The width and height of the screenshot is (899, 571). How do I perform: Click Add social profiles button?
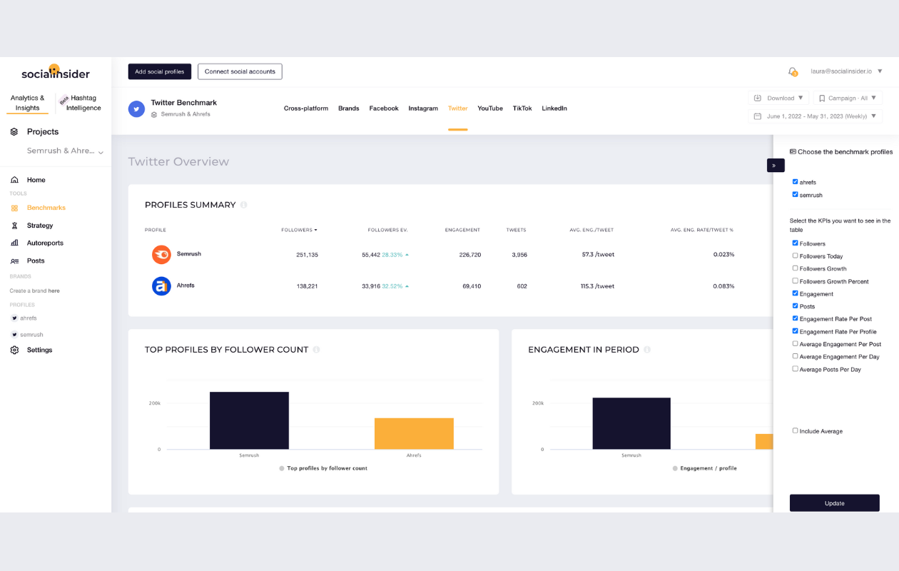160,71
